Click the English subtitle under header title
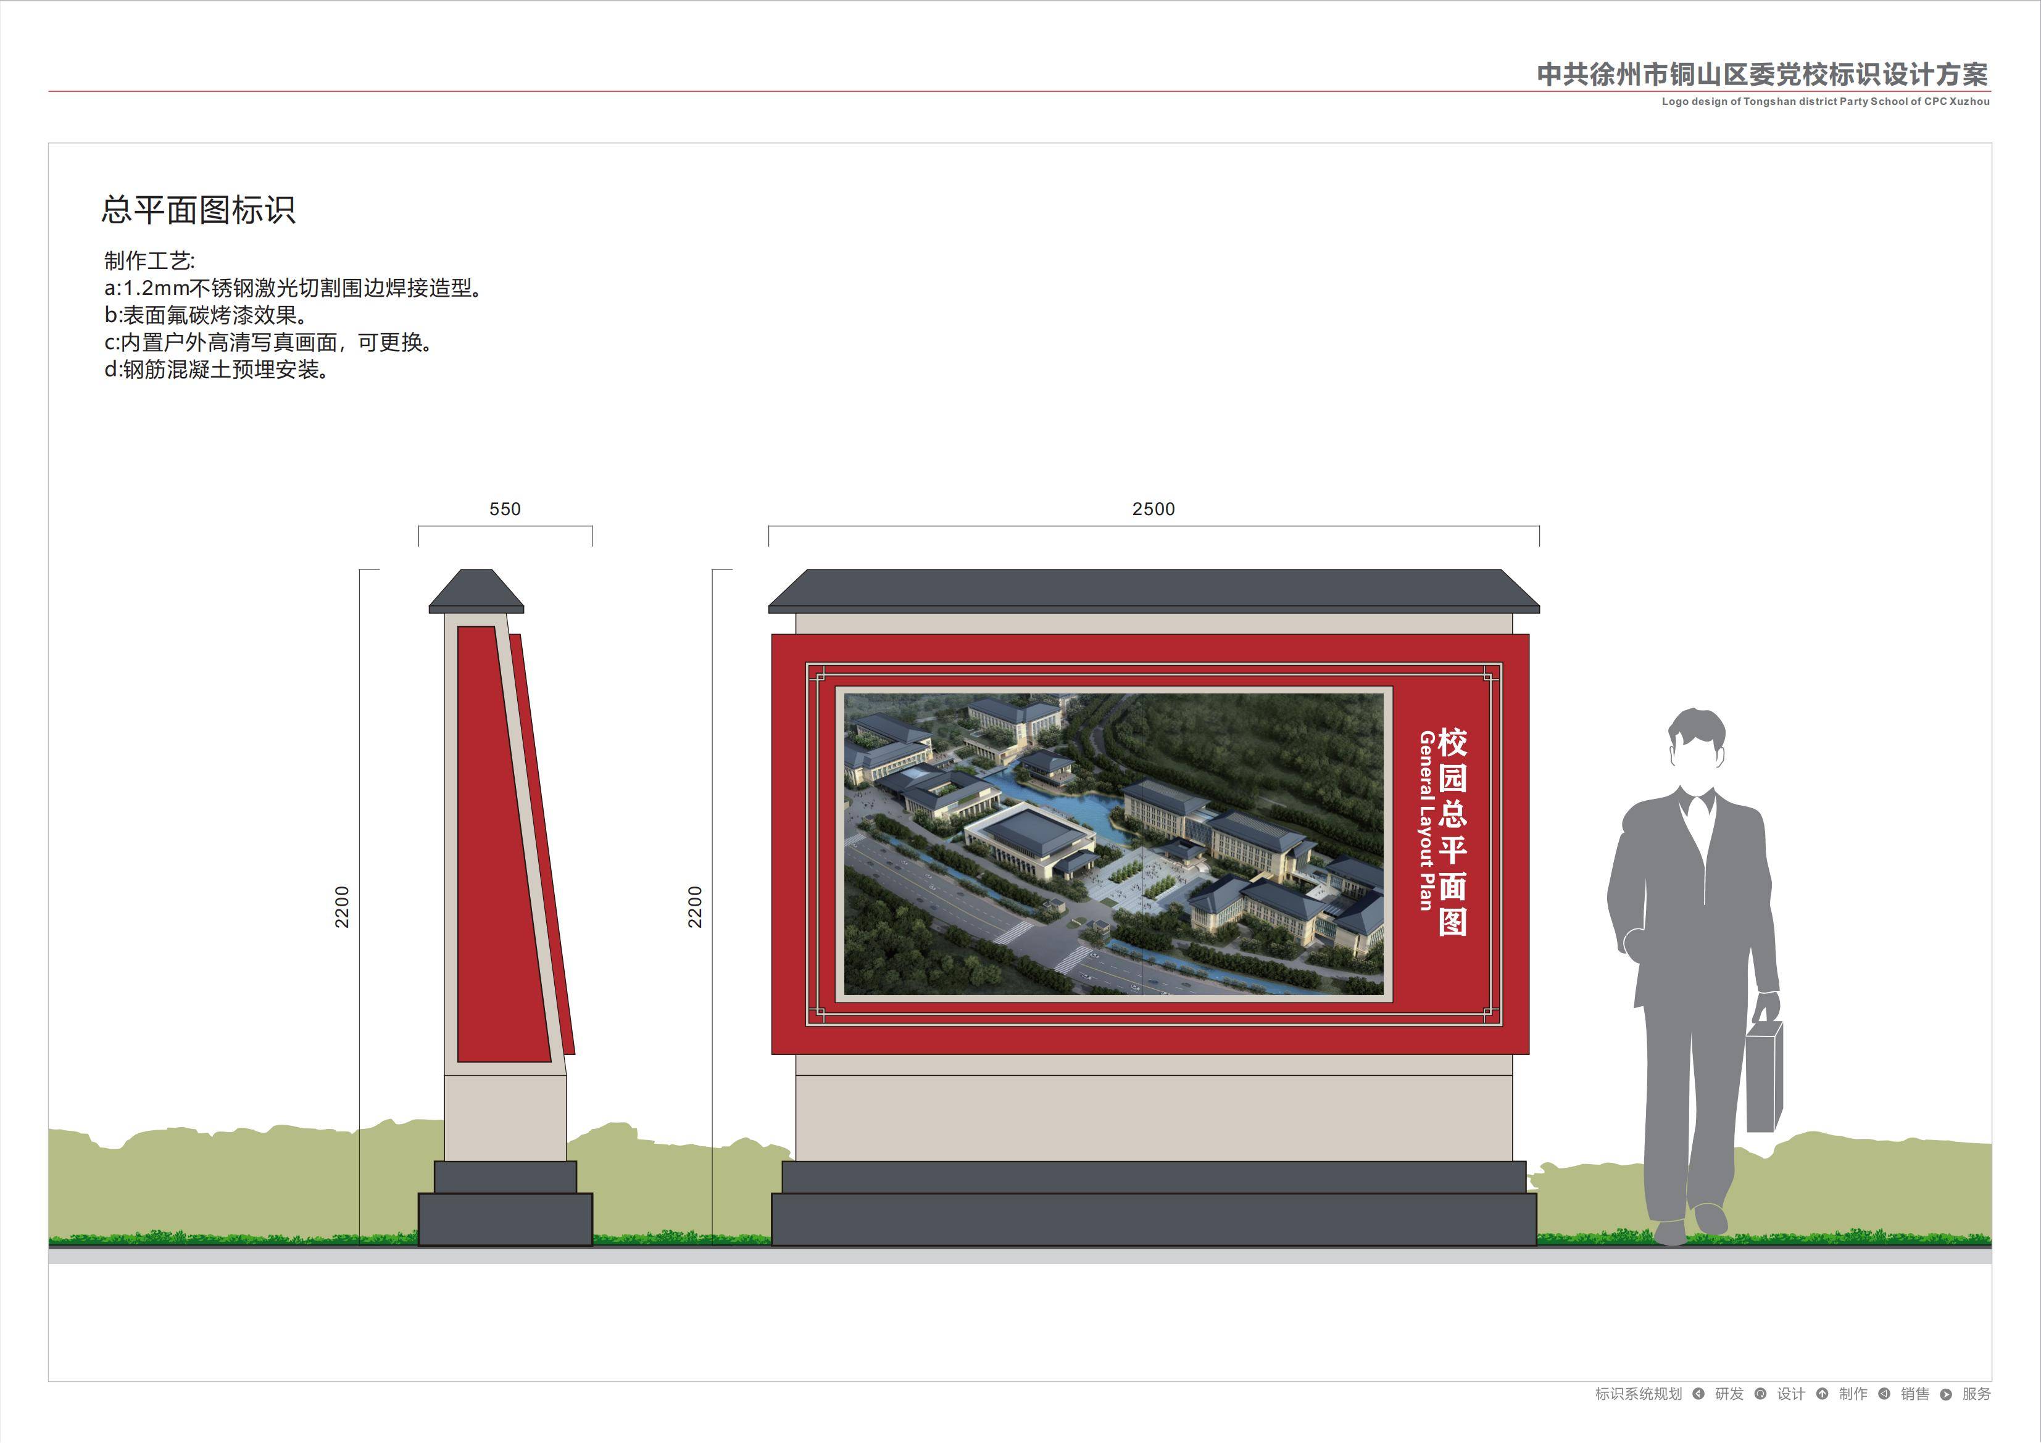This screenshot has width=2041, height=1443. (x=1825, y=101)
